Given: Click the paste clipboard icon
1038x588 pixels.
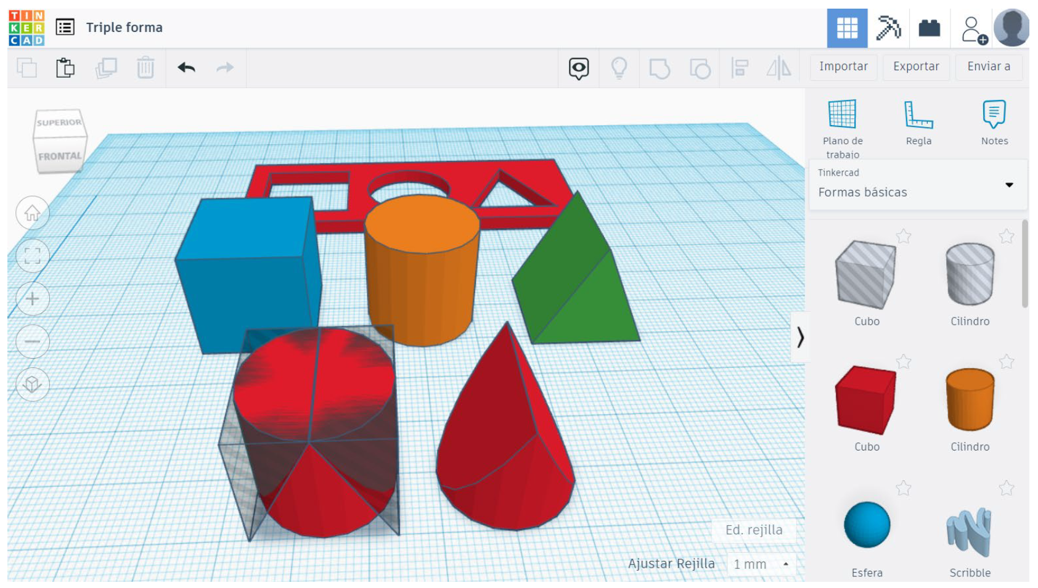Looking at the screenshot, I should 65,68.
